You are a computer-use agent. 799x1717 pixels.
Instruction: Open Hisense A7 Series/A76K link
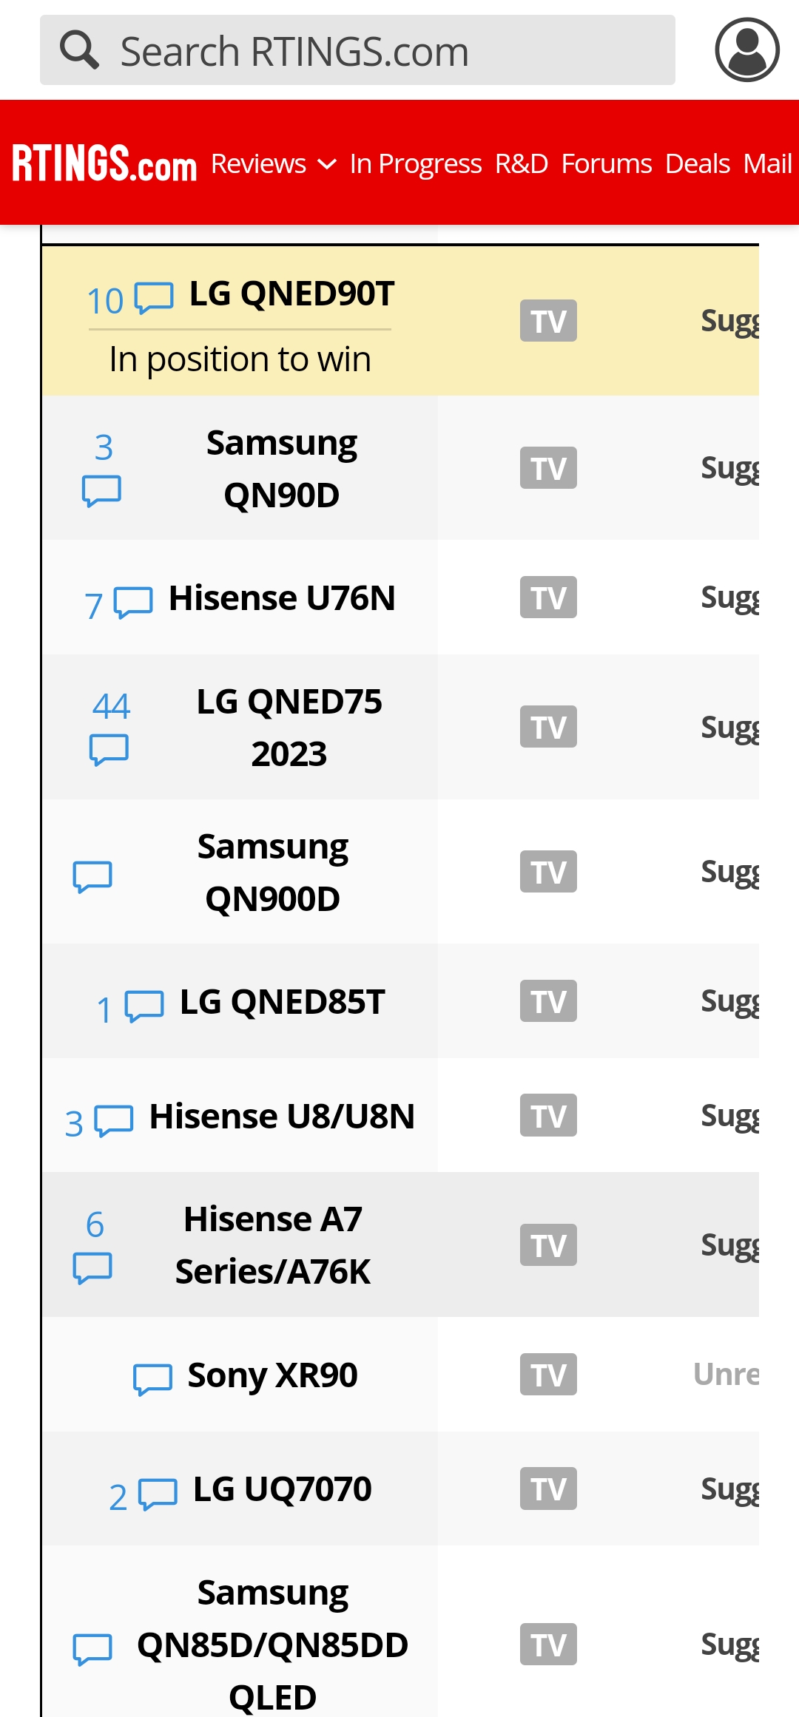click(273, 1244)
